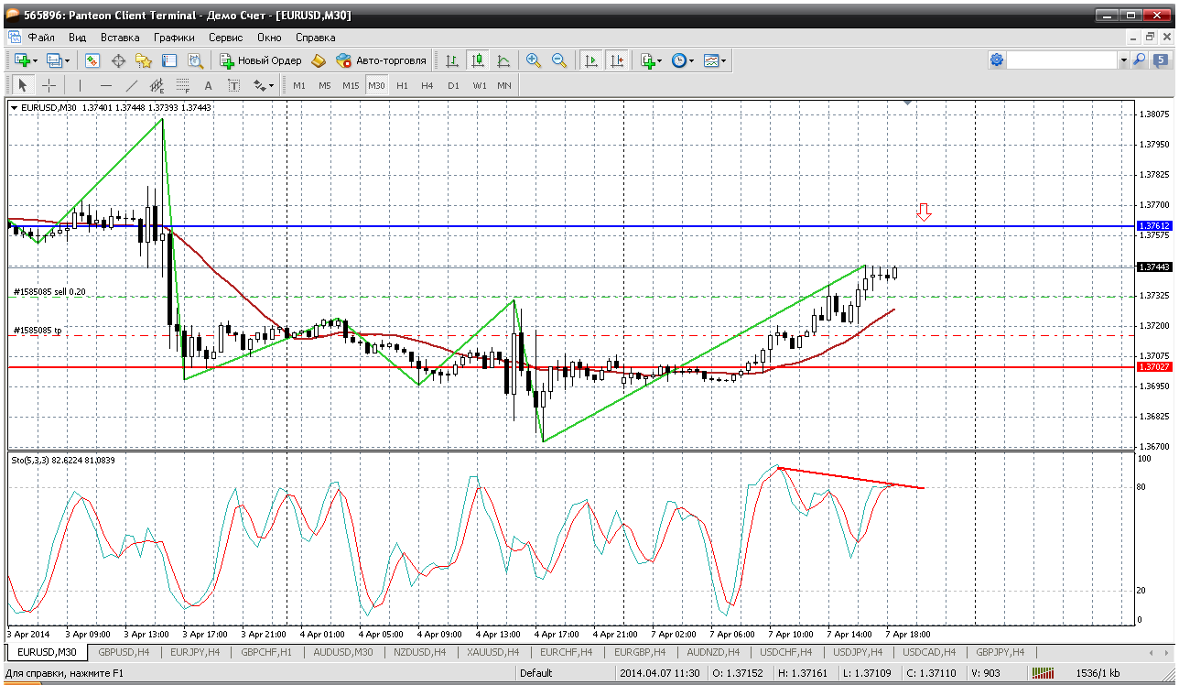Switch timeframe to M1
This screenshot has height=685, width=1179.
pyautogui.click(x=299, y=85)
